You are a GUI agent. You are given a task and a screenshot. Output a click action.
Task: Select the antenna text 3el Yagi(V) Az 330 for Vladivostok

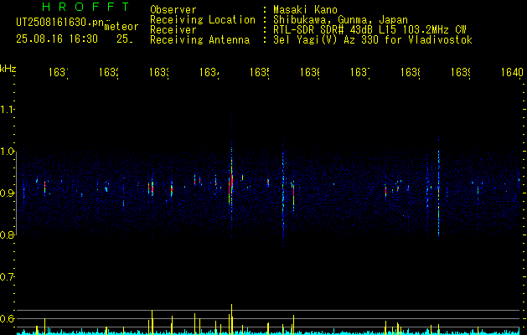pos(373,40)
